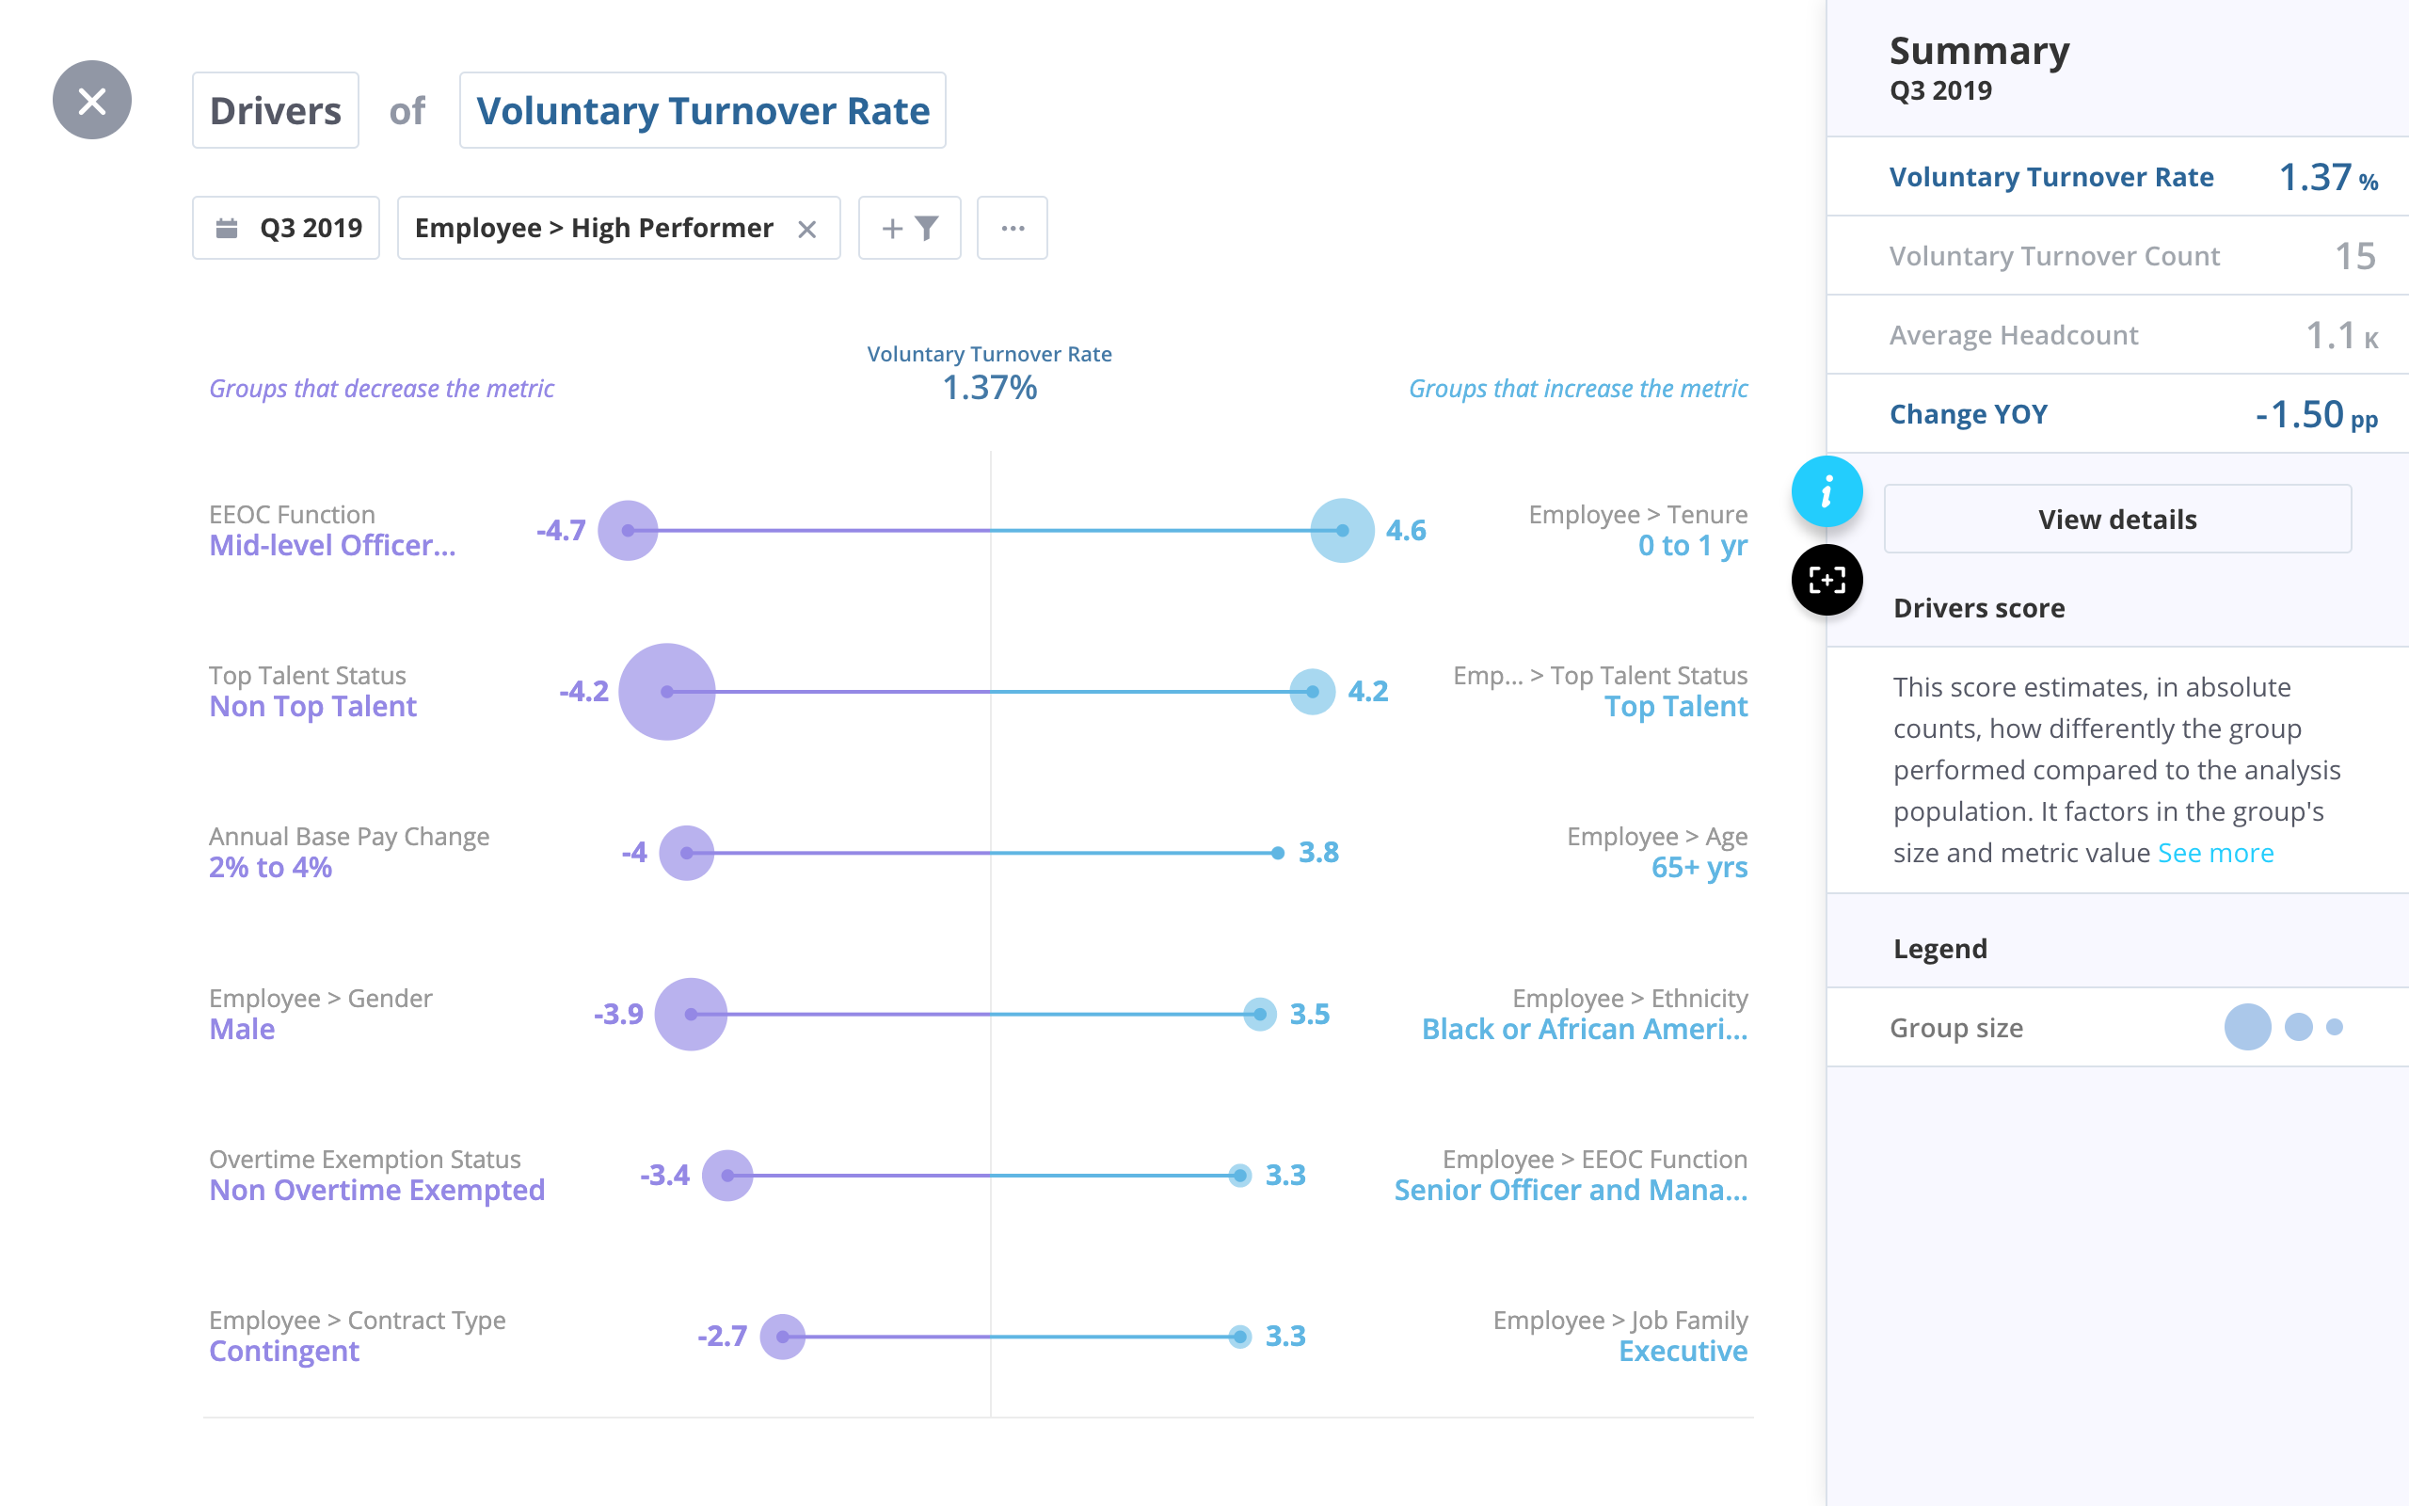Image resolution: width=2409 pixels, height=1506 pixels.
Task: Select the Mid-level Officer purple bubble
Action: [629, 531]
